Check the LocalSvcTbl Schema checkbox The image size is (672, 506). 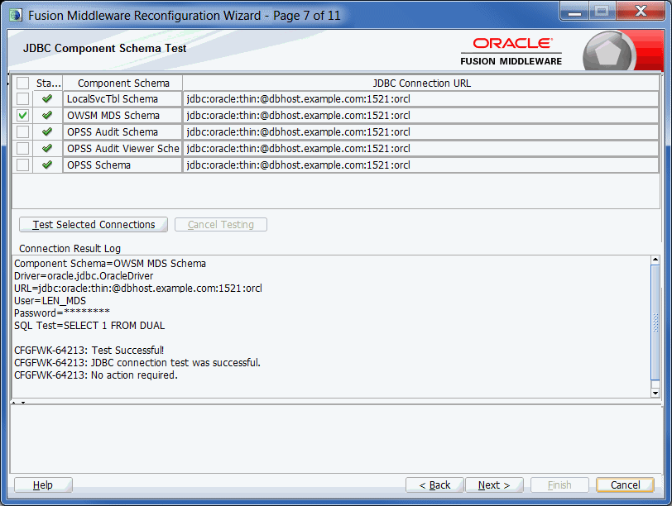tap(22, 99)
